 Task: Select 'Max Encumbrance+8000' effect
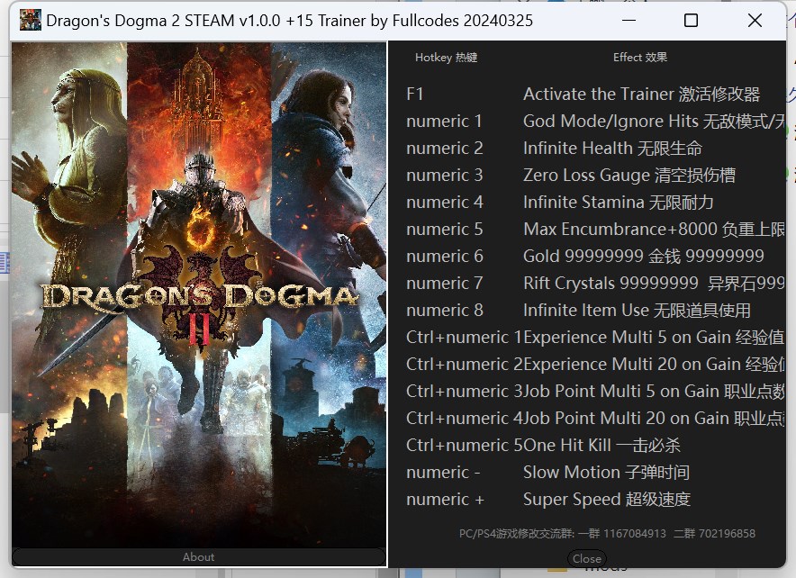(654, 230)
